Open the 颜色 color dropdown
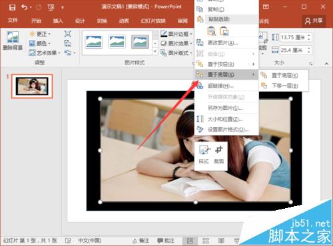 pos(40,43)
